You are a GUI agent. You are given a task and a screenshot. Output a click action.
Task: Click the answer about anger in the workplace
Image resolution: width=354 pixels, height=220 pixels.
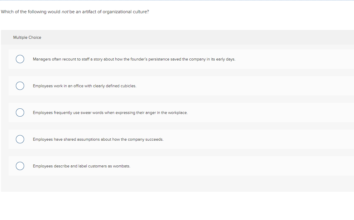point(110,112)
